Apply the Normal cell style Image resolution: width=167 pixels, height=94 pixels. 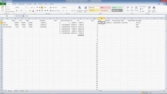pos(94,8)
